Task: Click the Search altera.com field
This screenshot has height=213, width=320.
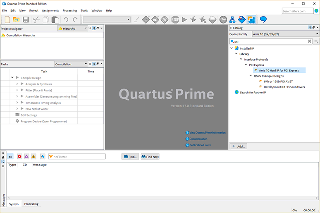Action: pos(298,11)
